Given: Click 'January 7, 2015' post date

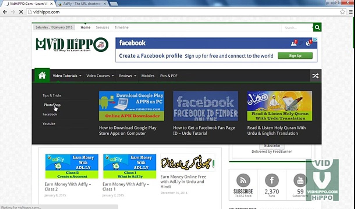Looking at the screenshot, I should point(113,195).
